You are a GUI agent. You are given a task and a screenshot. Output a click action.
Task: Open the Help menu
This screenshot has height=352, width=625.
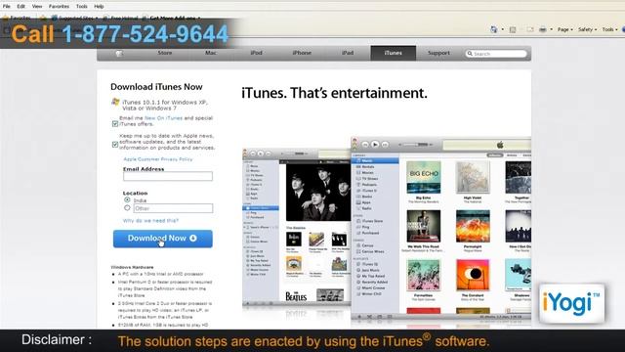[x=99, y=7]
